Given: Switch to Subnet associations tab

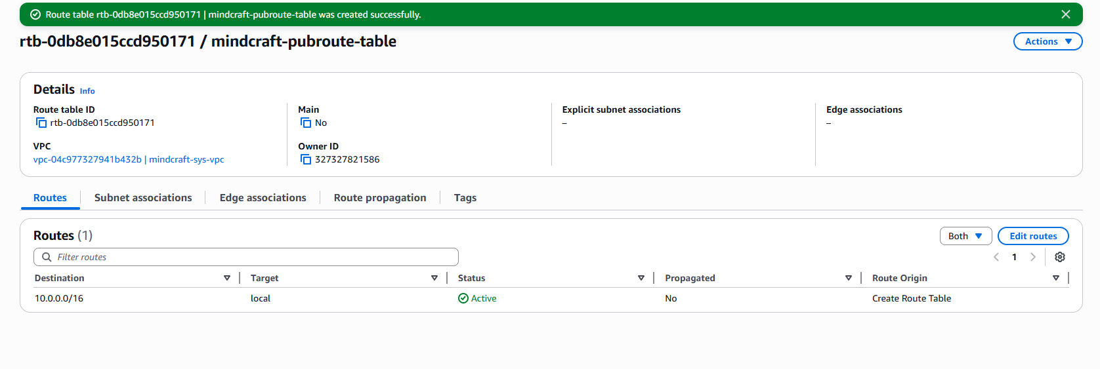Looking at the screenshot, I should tap(143, 198).
